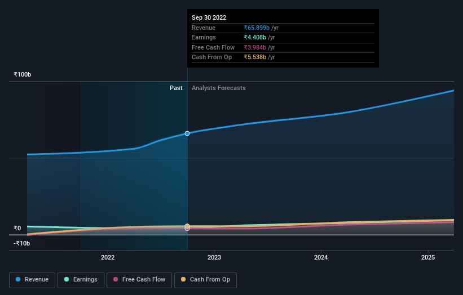Viewport: 463px width, 295px height.
Task: Click the ₹65.899b revenue value
Action: (x=257, y=28)
